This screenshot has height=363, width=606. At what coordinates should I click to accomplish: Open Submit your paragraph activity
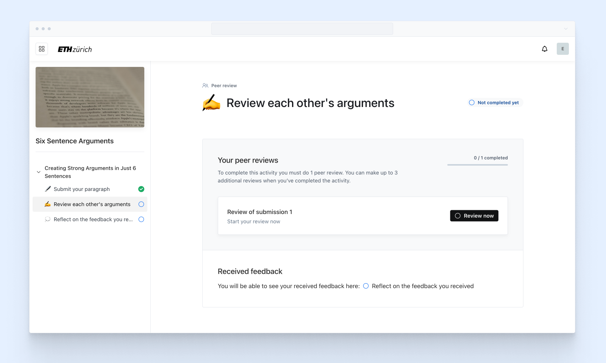point(90,189)
